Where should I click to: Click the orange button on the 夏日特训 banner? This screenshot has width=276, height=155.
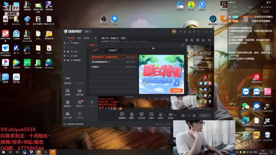pyautogui.click(x=176, y=91)
